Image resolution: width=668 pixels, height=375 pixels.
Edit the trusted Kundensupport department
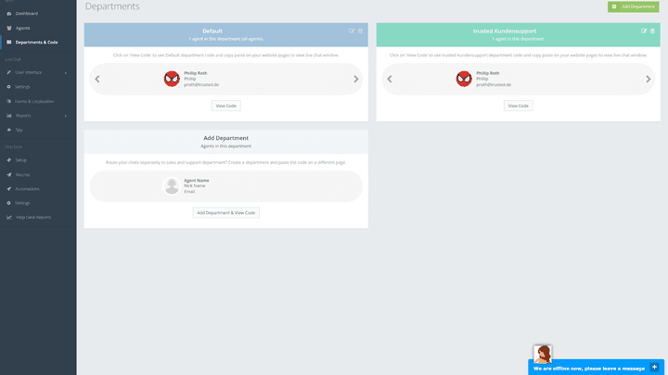pos(644,31)
